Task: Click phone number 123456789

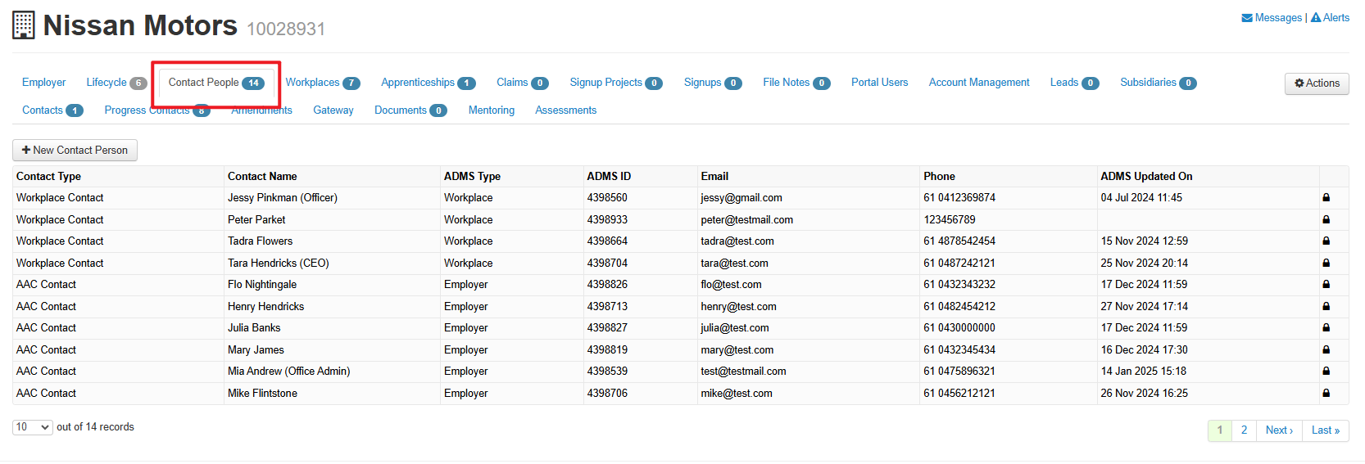Action: 950,219
